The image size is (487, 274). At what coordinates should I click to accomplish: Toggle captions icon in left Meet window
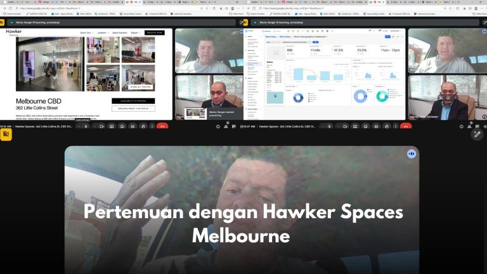tap(133, 126)
